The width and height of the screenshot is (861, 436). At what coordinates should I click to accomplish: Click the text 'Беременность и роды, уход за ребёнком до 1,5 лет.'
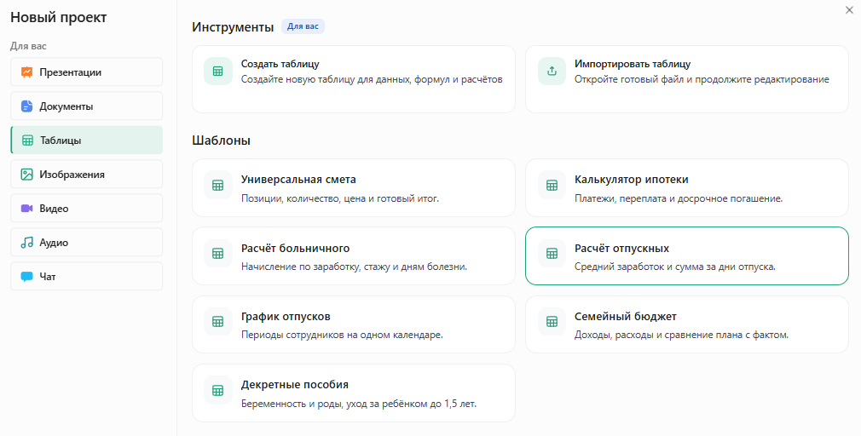tap(359, 404)
